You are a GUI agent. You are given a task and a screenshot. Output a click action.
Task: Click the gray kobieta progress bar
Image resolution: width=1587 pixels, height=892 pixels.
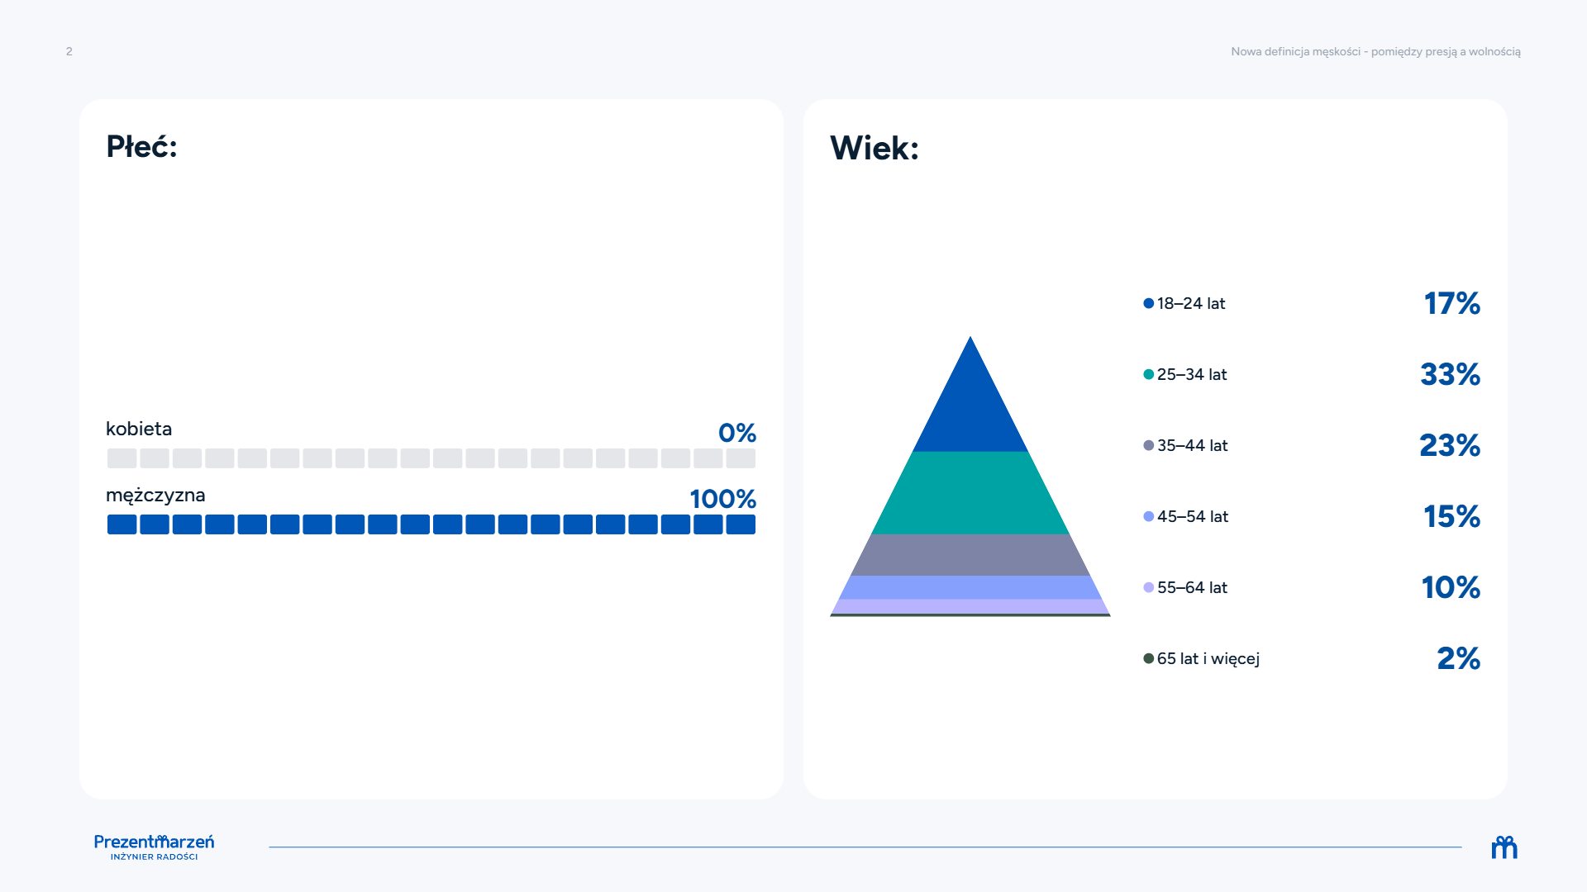[431, 458]
